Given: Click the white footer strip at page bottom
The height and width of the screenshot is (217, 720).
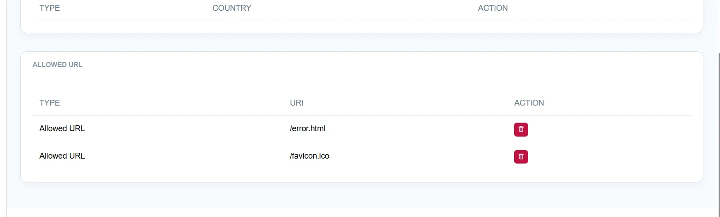Looking at the screenshot, I should pyautogui.click(x=360, y=213).
